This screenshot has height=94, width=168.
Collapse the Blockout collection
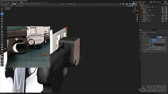(x=141, y=9)
